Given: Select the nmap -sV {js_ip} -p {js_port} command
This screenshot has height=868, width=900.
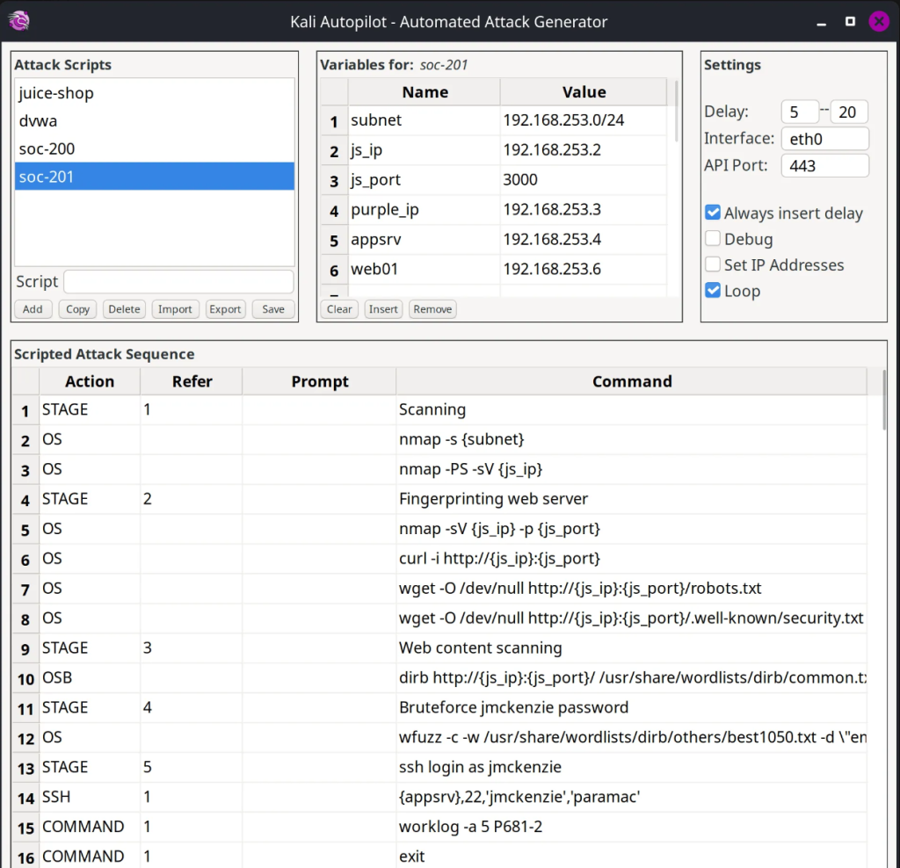Looking at the screenshot, I should [x=631, y=529].
